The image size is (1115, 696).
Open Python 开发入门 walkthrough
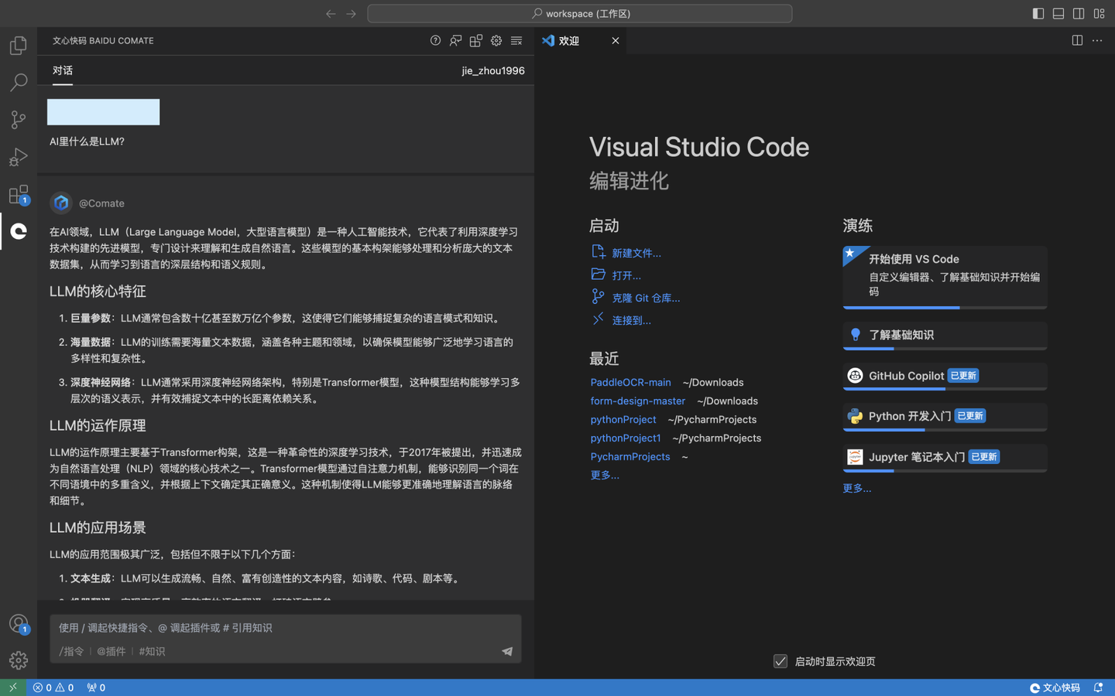[x=945, y=417]
